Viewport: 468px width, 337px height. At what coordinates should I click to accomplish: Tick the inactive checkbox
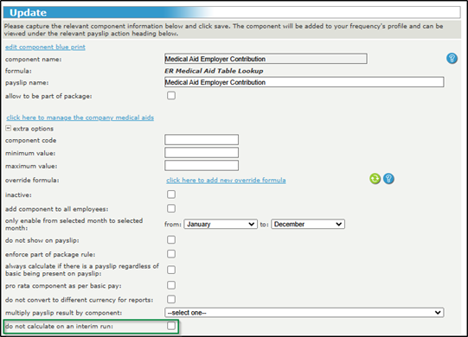171,194
